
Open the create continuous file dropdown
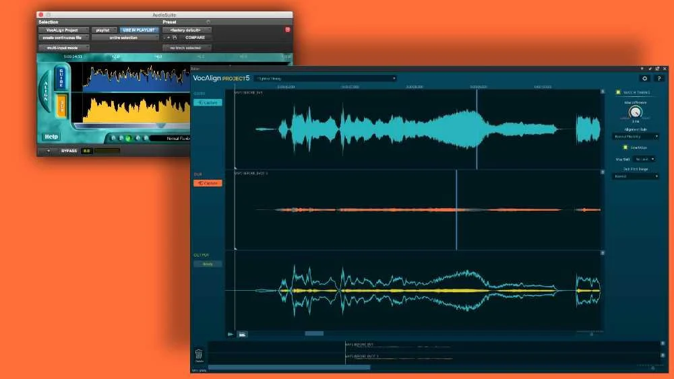pos(63,38)
